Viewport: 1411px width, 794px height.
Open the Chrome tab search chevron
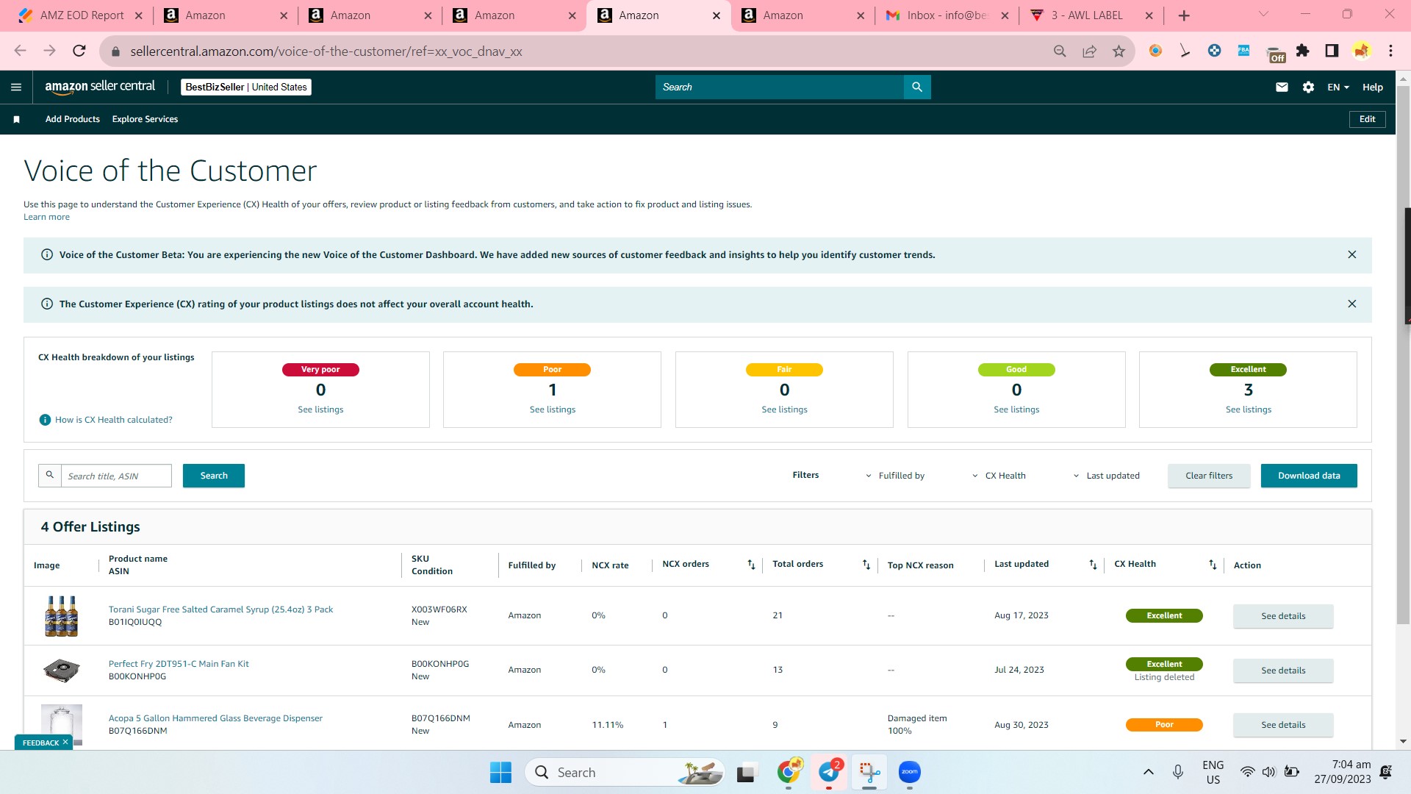[1263, 14]
